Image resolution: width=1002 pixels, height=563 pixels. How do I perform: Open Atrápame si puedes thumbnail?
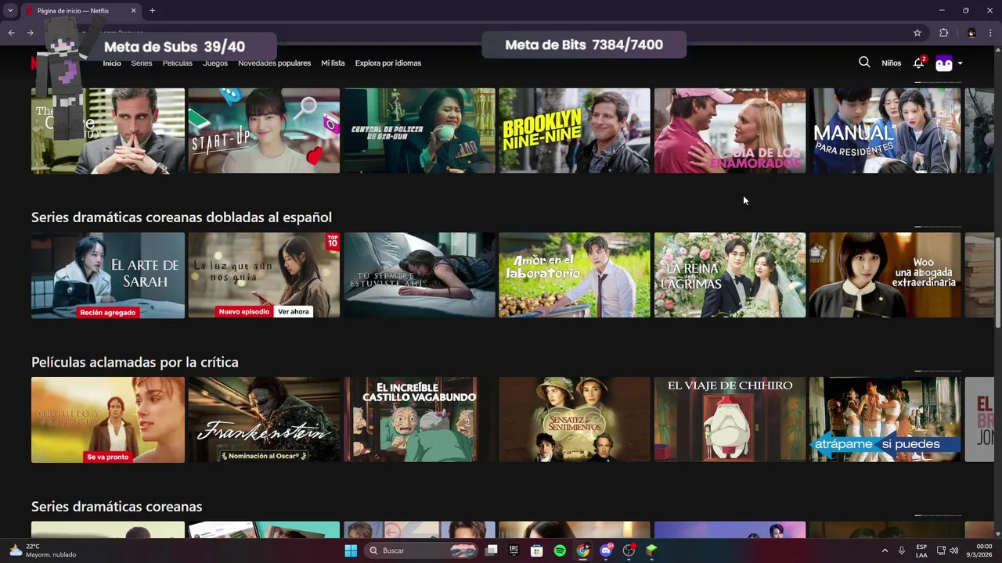[885, 420]
